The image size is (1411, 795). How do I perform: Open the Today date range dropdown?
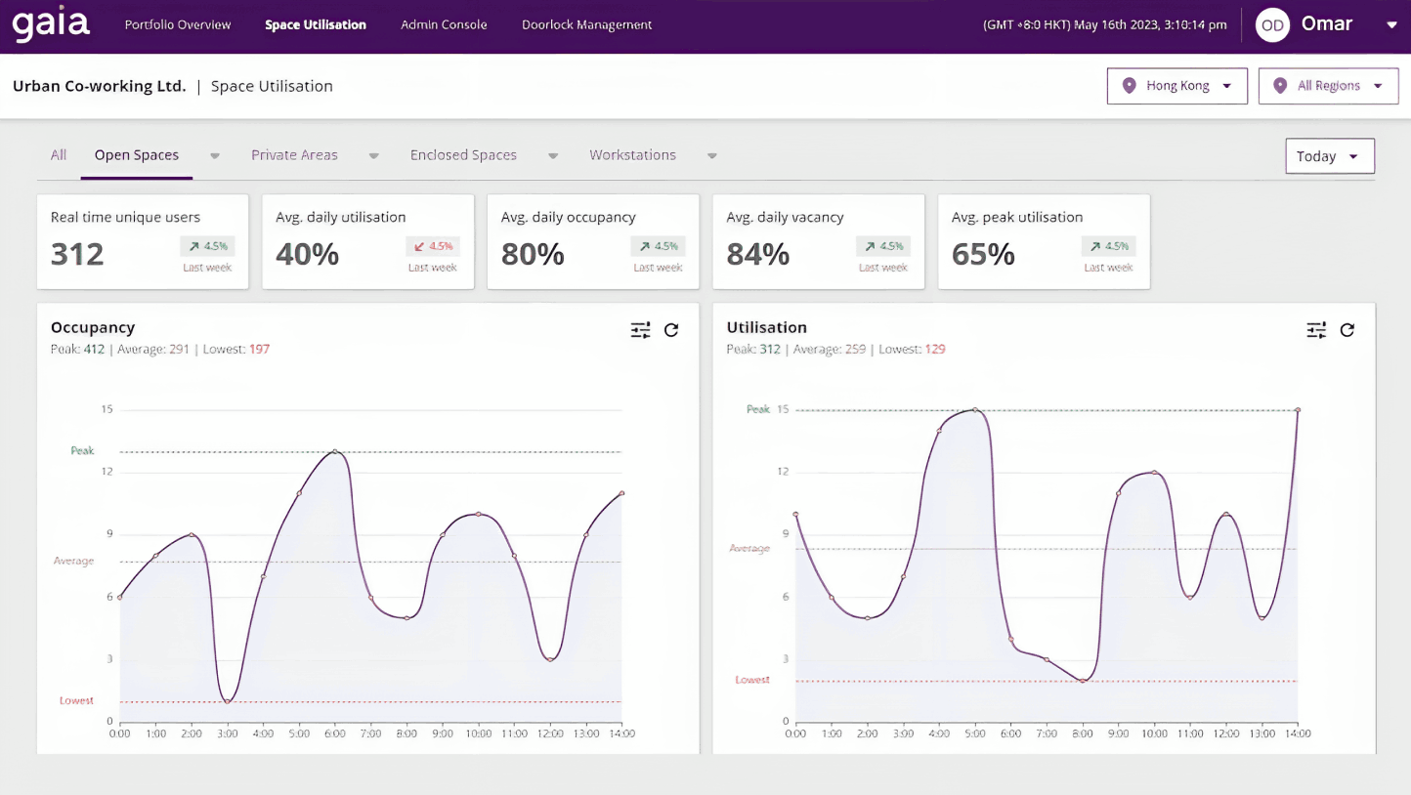point(1330,155)
